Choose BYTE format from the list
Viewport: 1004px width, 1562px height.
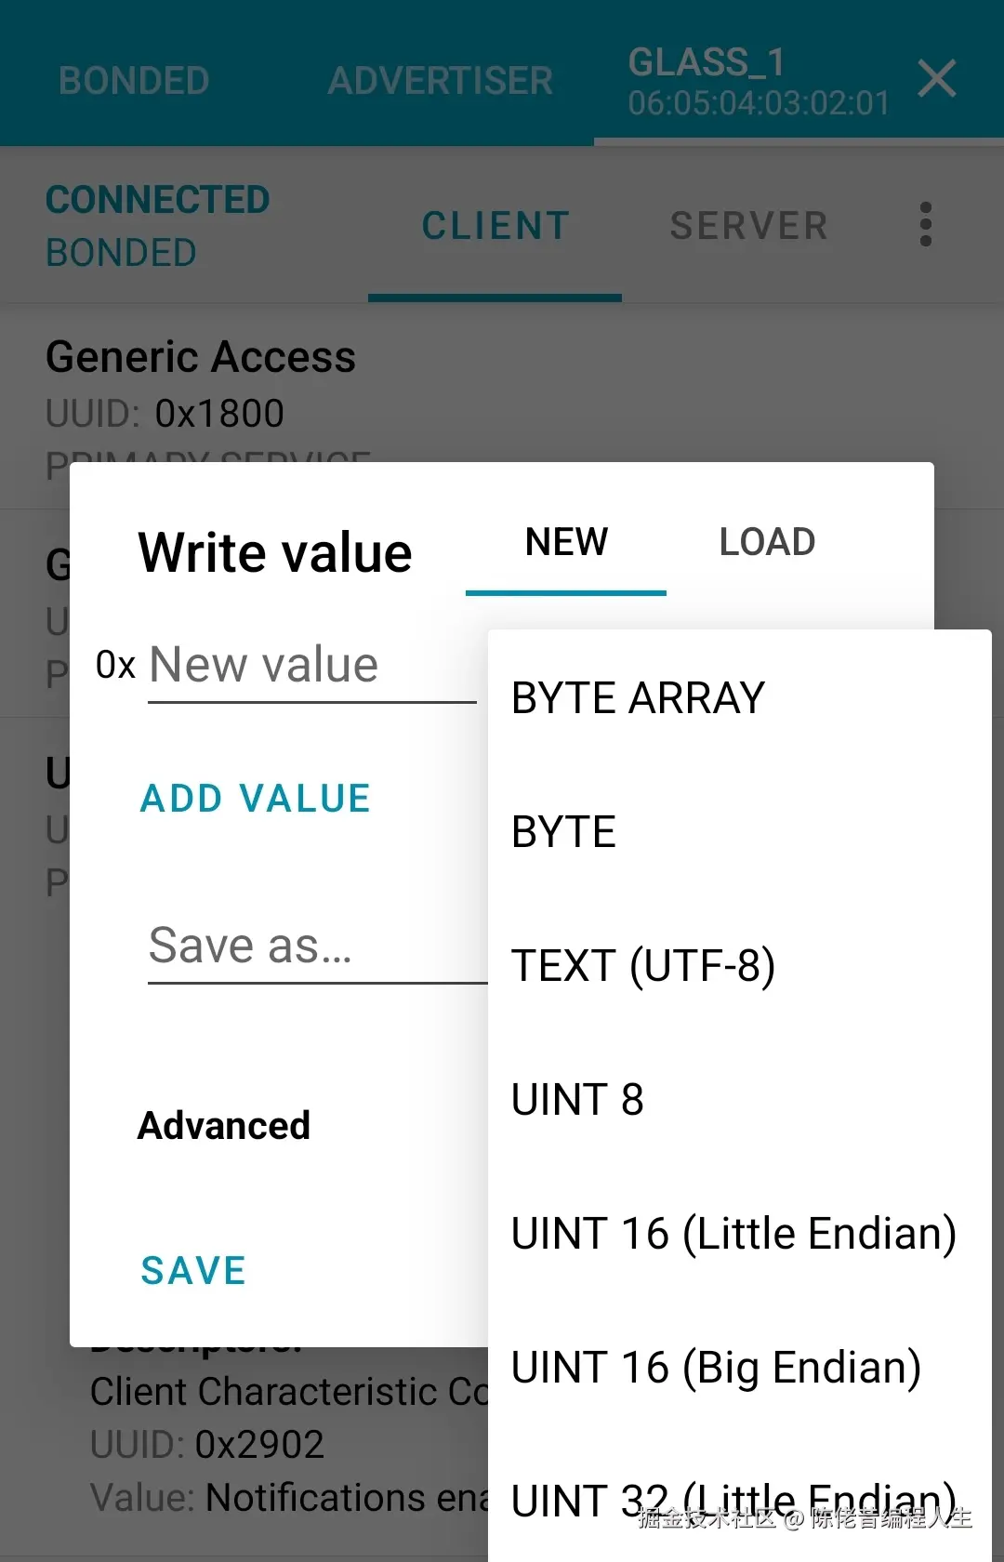coord(562,831)
